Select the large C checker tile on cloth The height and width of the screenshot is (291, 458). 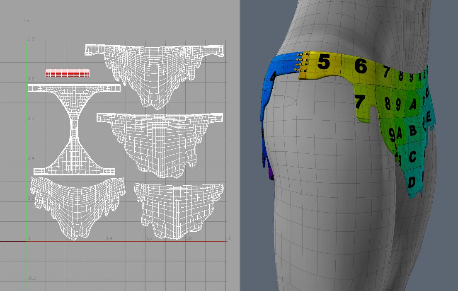pos(412,157)
